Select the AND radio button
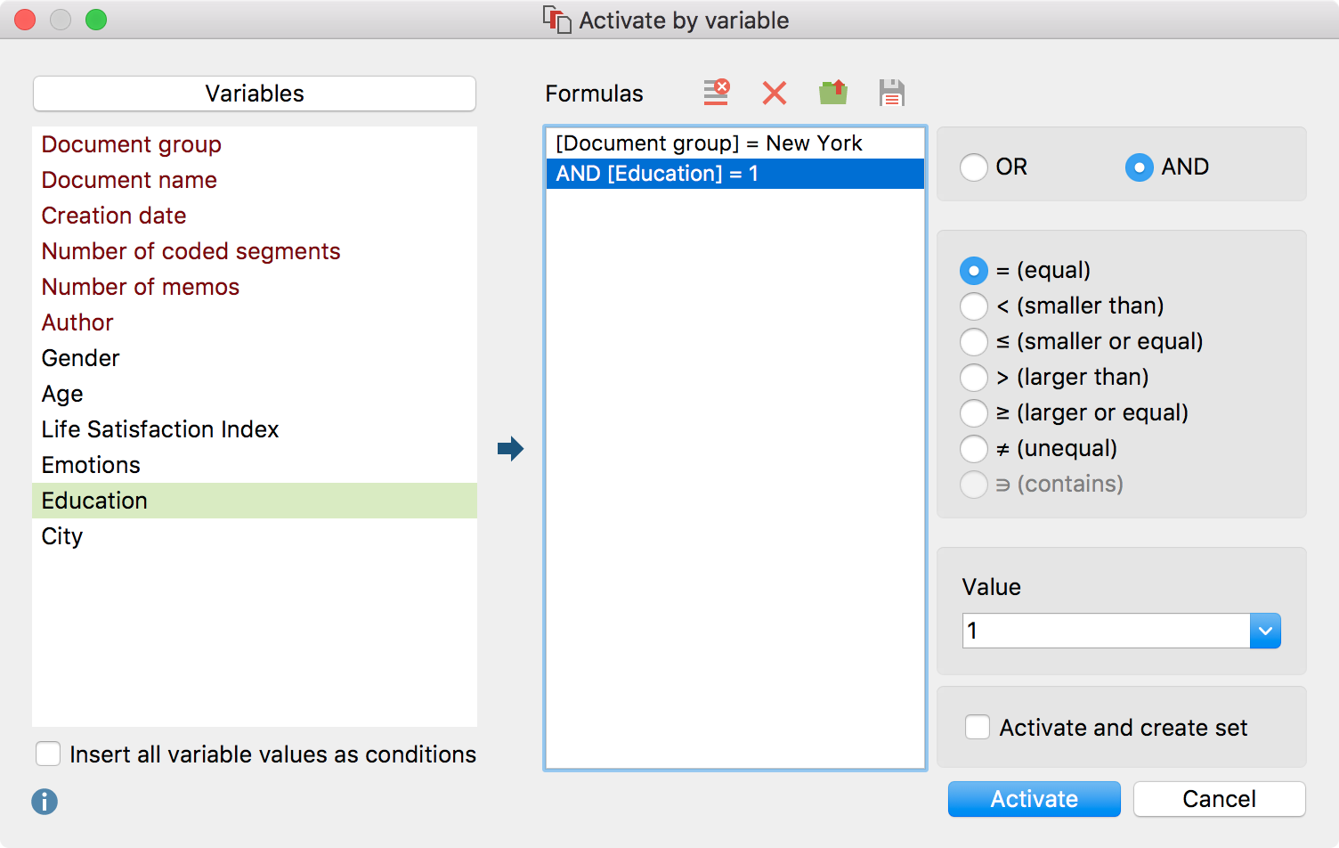 point(1140,167)
